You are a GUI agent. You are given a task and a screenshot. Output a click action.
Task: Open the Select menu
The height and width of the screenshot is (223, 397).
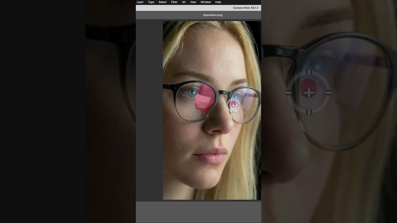(x=163, y=2)
